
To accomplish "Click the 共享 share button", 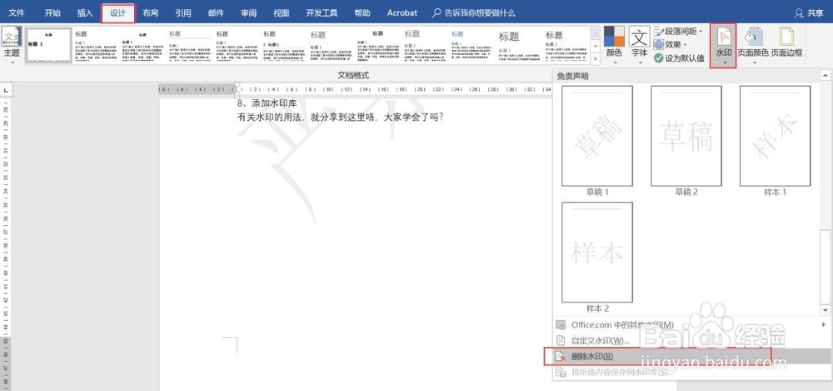I will [x=809, y=13].
